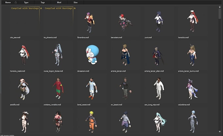223x136 pixels.
Task: Select the son_tung_mtp.vmdl model thumbnail
Action: pos(159,88)
